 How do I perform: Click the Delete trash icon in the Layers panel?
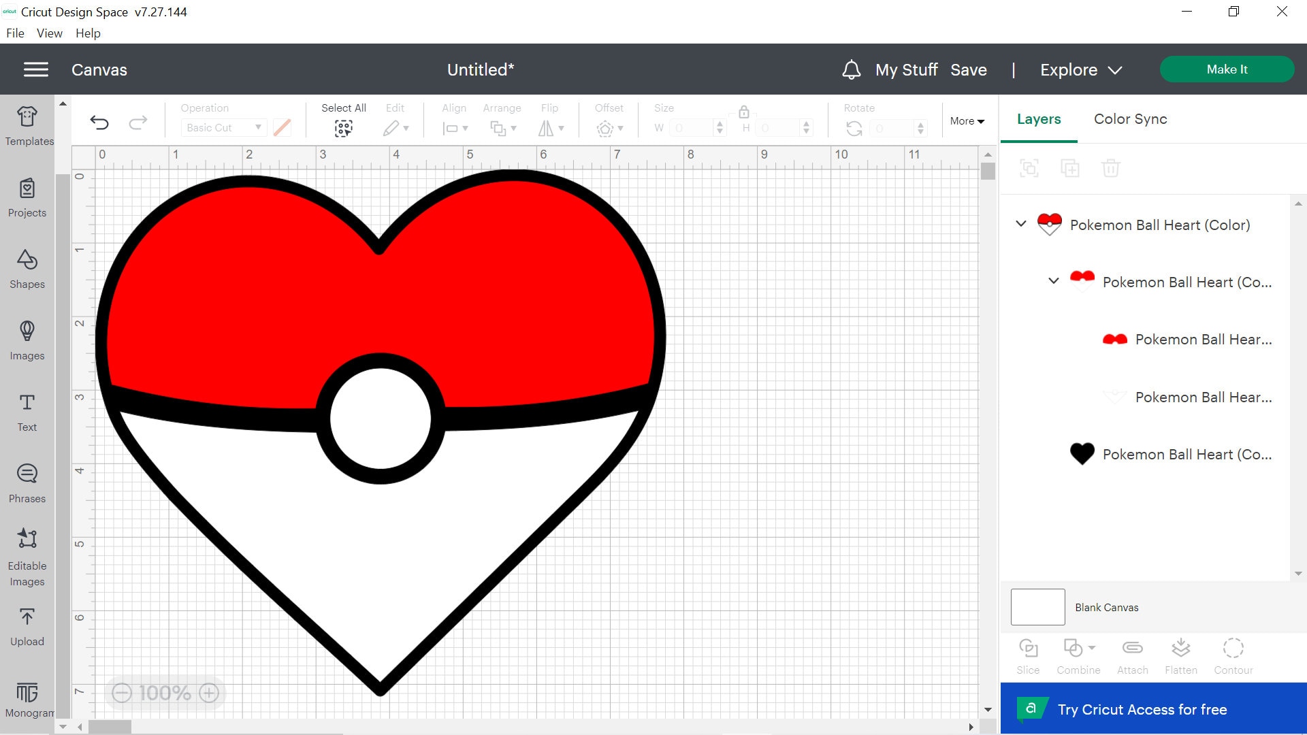[1111, 168]
